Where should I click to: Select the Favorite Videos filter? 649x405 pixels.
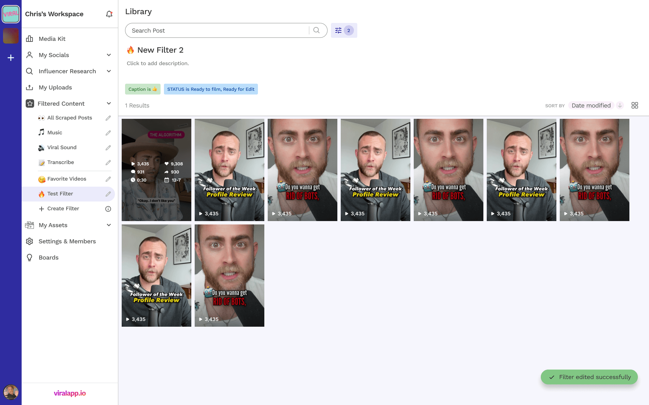(x=67, y=179)
